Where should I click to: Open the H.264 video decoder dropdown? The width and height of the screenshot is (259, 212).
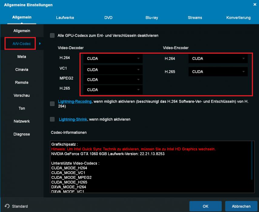point(113,59)
